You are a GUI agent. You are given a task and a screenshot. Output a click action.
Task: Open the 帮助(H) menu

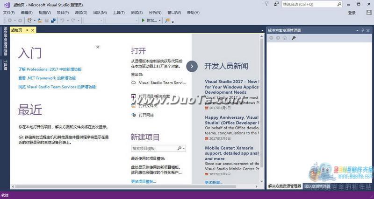pyautogui.click(x=193, y=13)
